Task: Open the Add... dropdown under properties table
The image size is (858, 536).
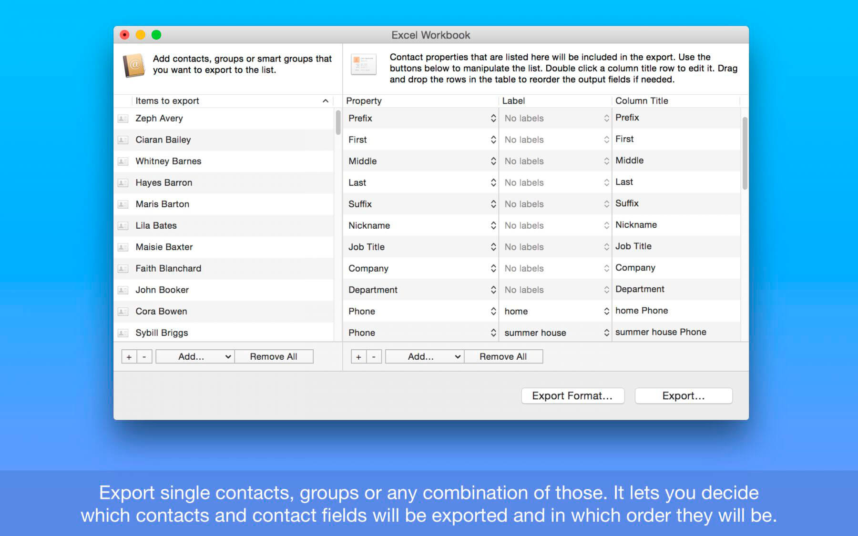Action: 424,357
